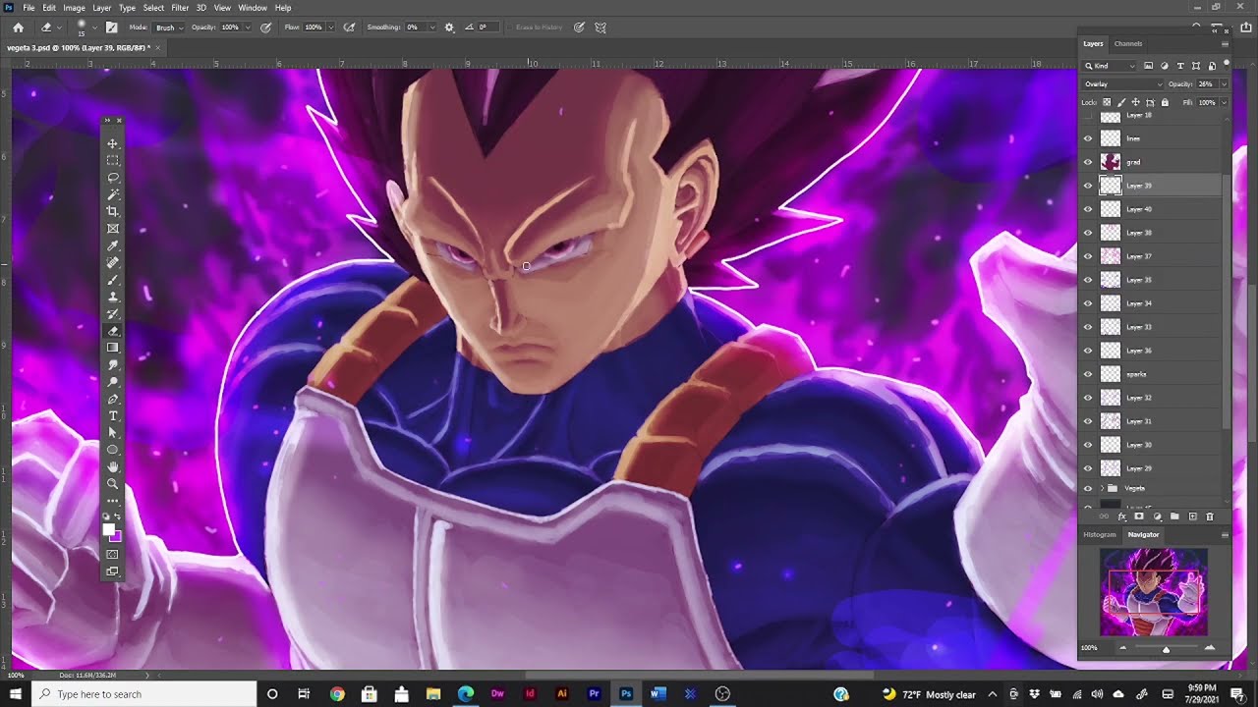Select the Move tool

[x=112, y=143]
